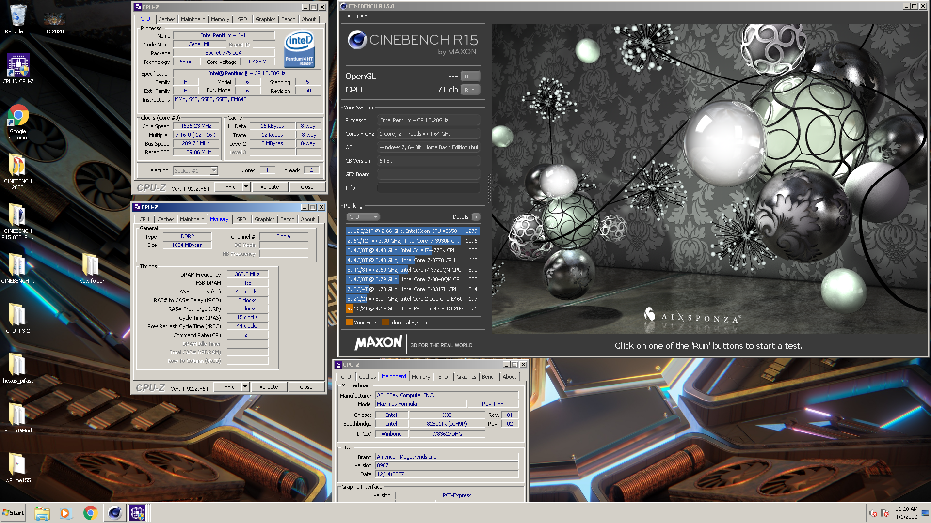Click the Action Center flag tray icon

(885, 513)
